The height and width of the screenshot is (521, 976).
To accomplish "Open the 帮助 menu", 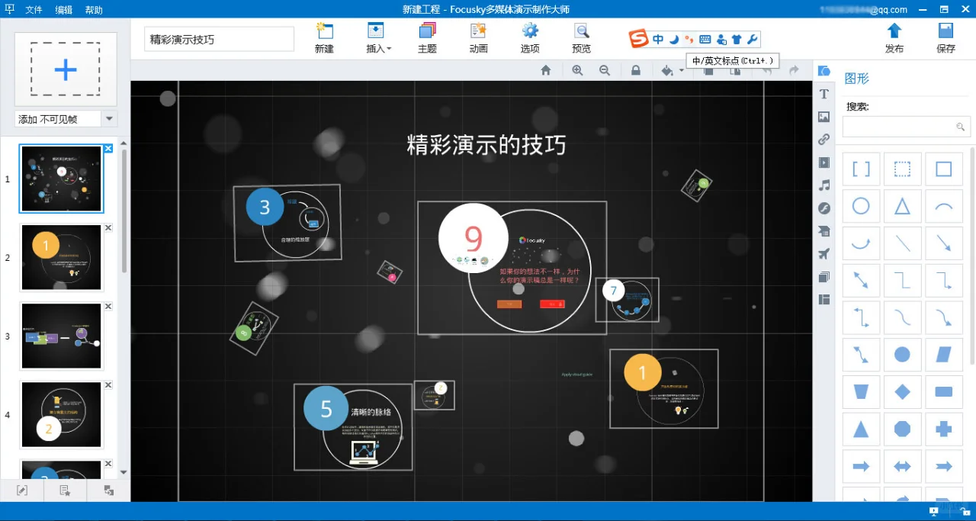I will [x=95, y=9].
